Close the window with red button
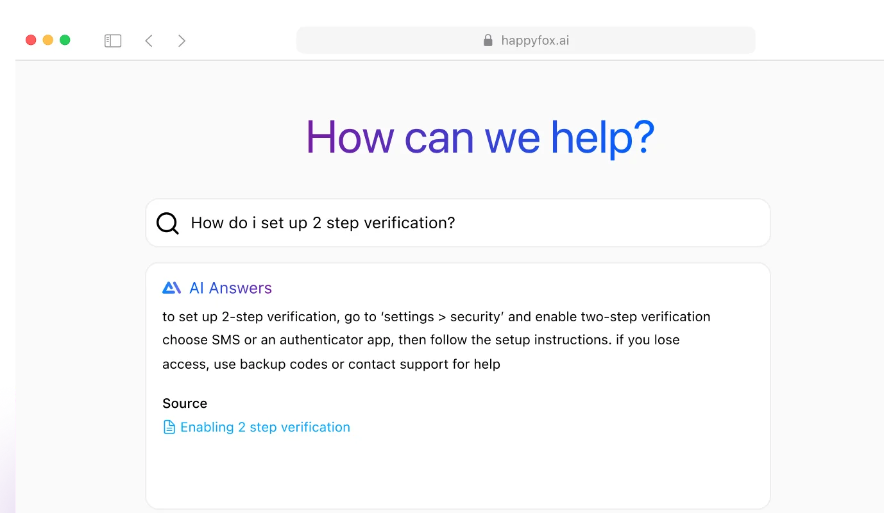The width and height of the screenshot is (884, 513). coord(31,40)
